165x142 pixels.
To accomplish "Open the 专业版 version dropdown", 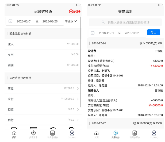I will tap(71, 21).
